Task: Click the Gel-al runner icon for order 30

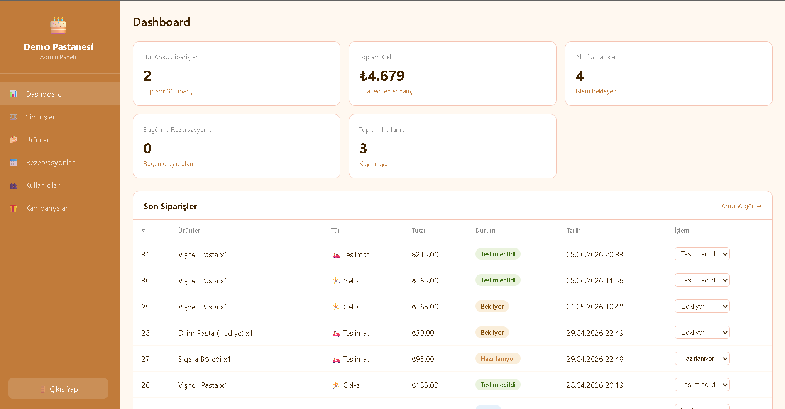Action: 336,281
